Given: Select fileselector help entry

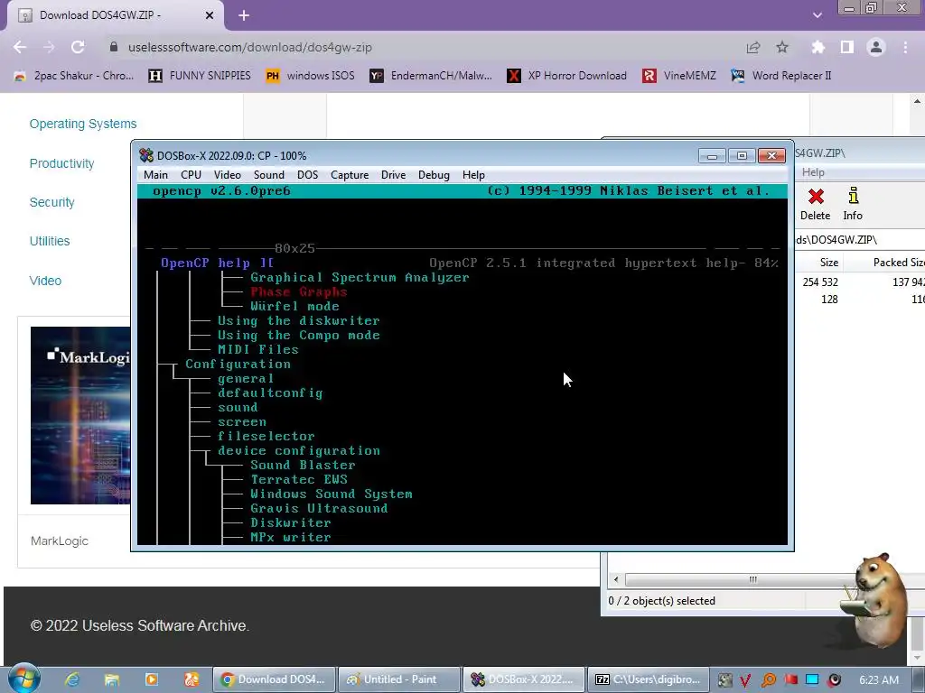Looking at the screenshot, I should pos(266,436).
